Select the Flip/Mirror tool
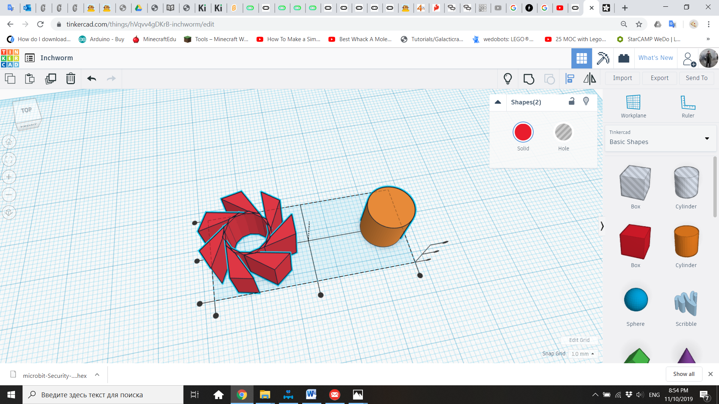Image resolution: width=719 pixels, height=404 pixels. coord(589,79)
